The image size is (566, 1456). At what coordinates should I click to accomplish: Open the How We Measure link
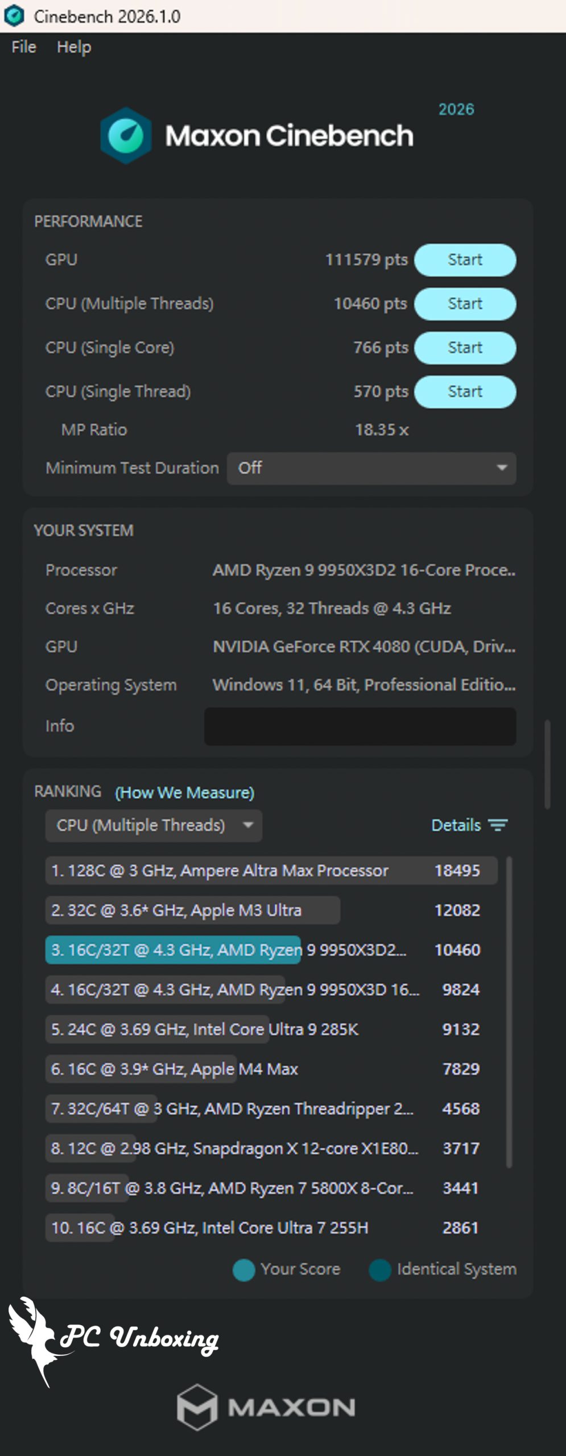(184, 792)
